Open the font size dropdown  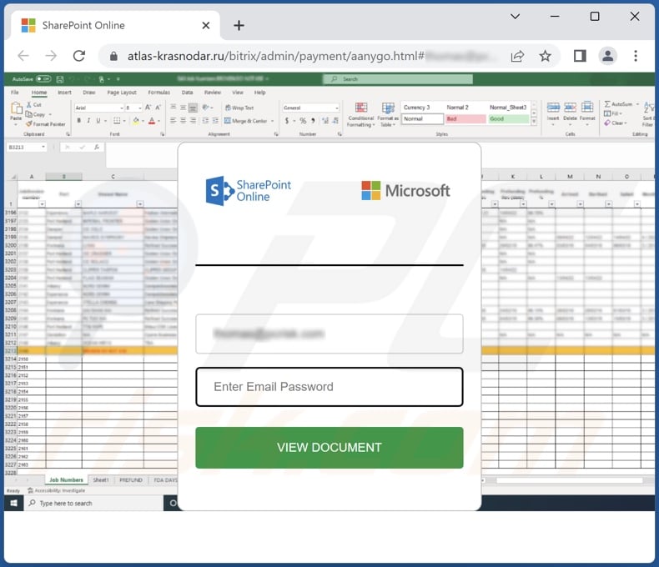coord(139,108)
